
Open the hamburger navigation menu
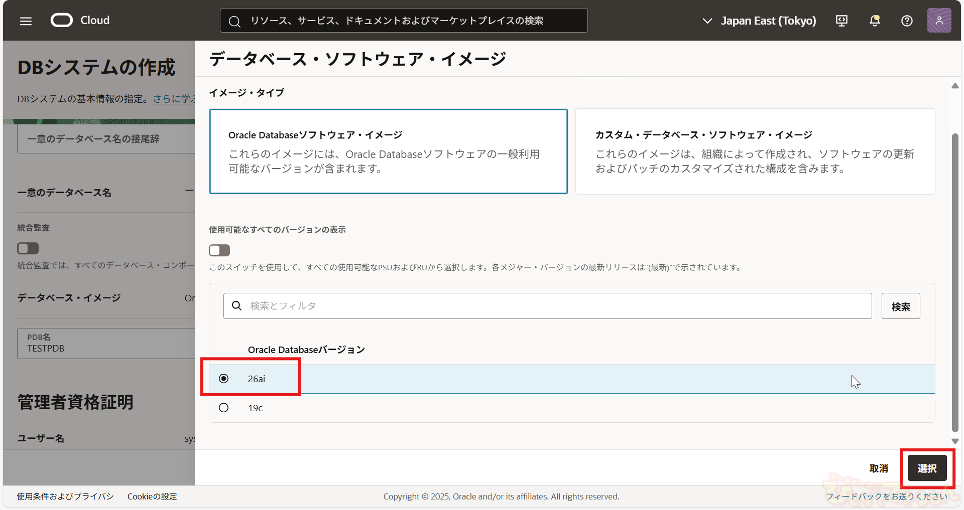(26, 21)
